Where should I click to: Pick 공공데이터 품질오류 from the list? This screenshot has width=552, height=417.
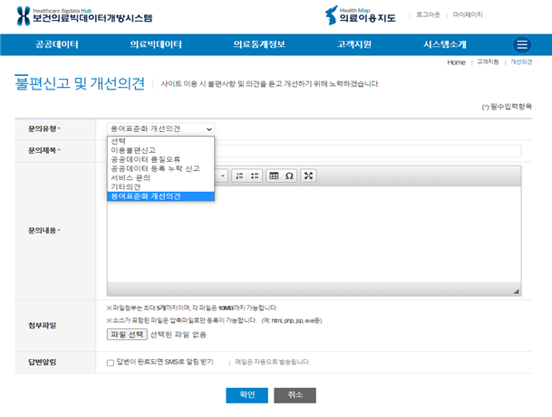[x=145, y=159]
